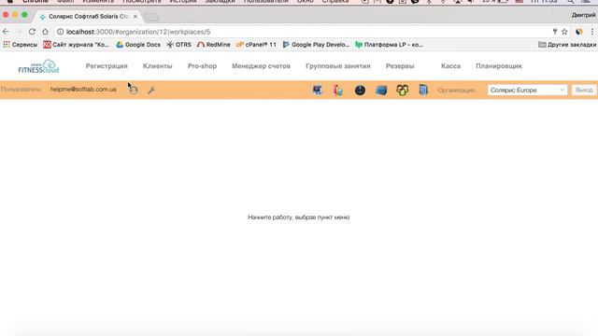Click the blue card icon in orange toolbar

381,91
